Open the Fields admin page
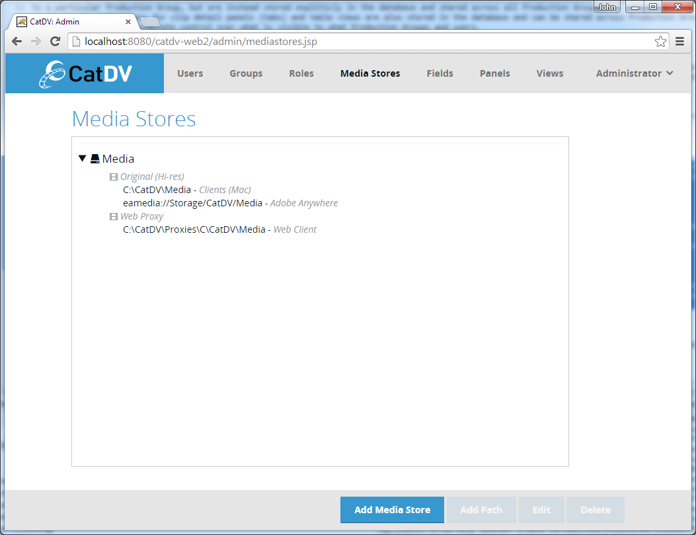 (440, 73)
